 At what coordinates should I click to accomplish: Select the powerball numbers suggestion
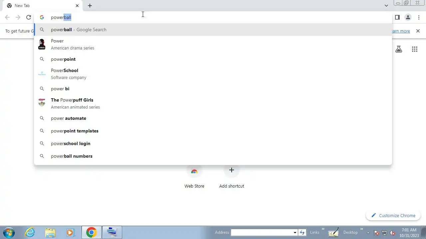click(x=213, y=156)
